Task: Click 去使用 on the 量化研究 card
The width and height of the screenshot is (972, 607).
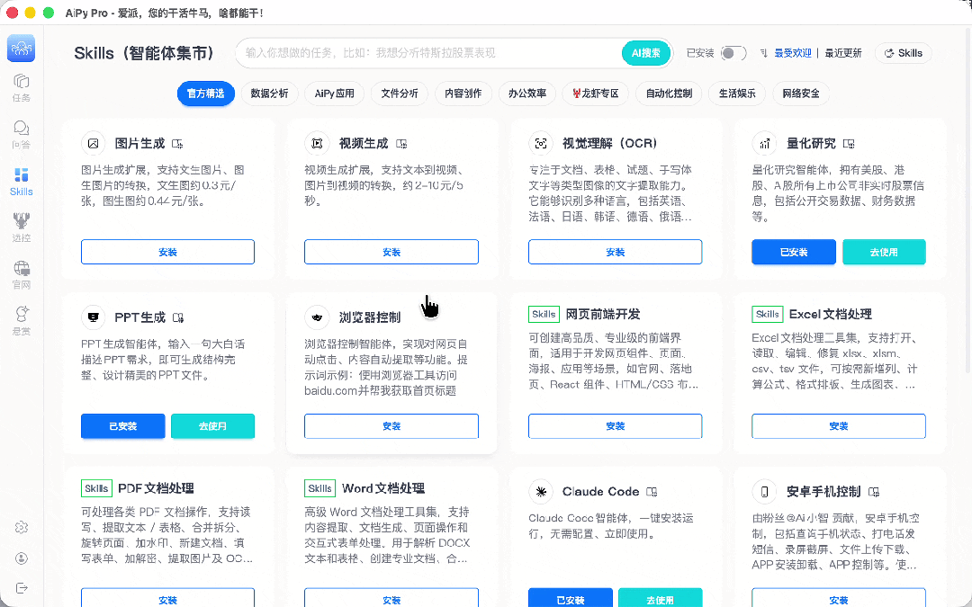Action: coord(884,252)
